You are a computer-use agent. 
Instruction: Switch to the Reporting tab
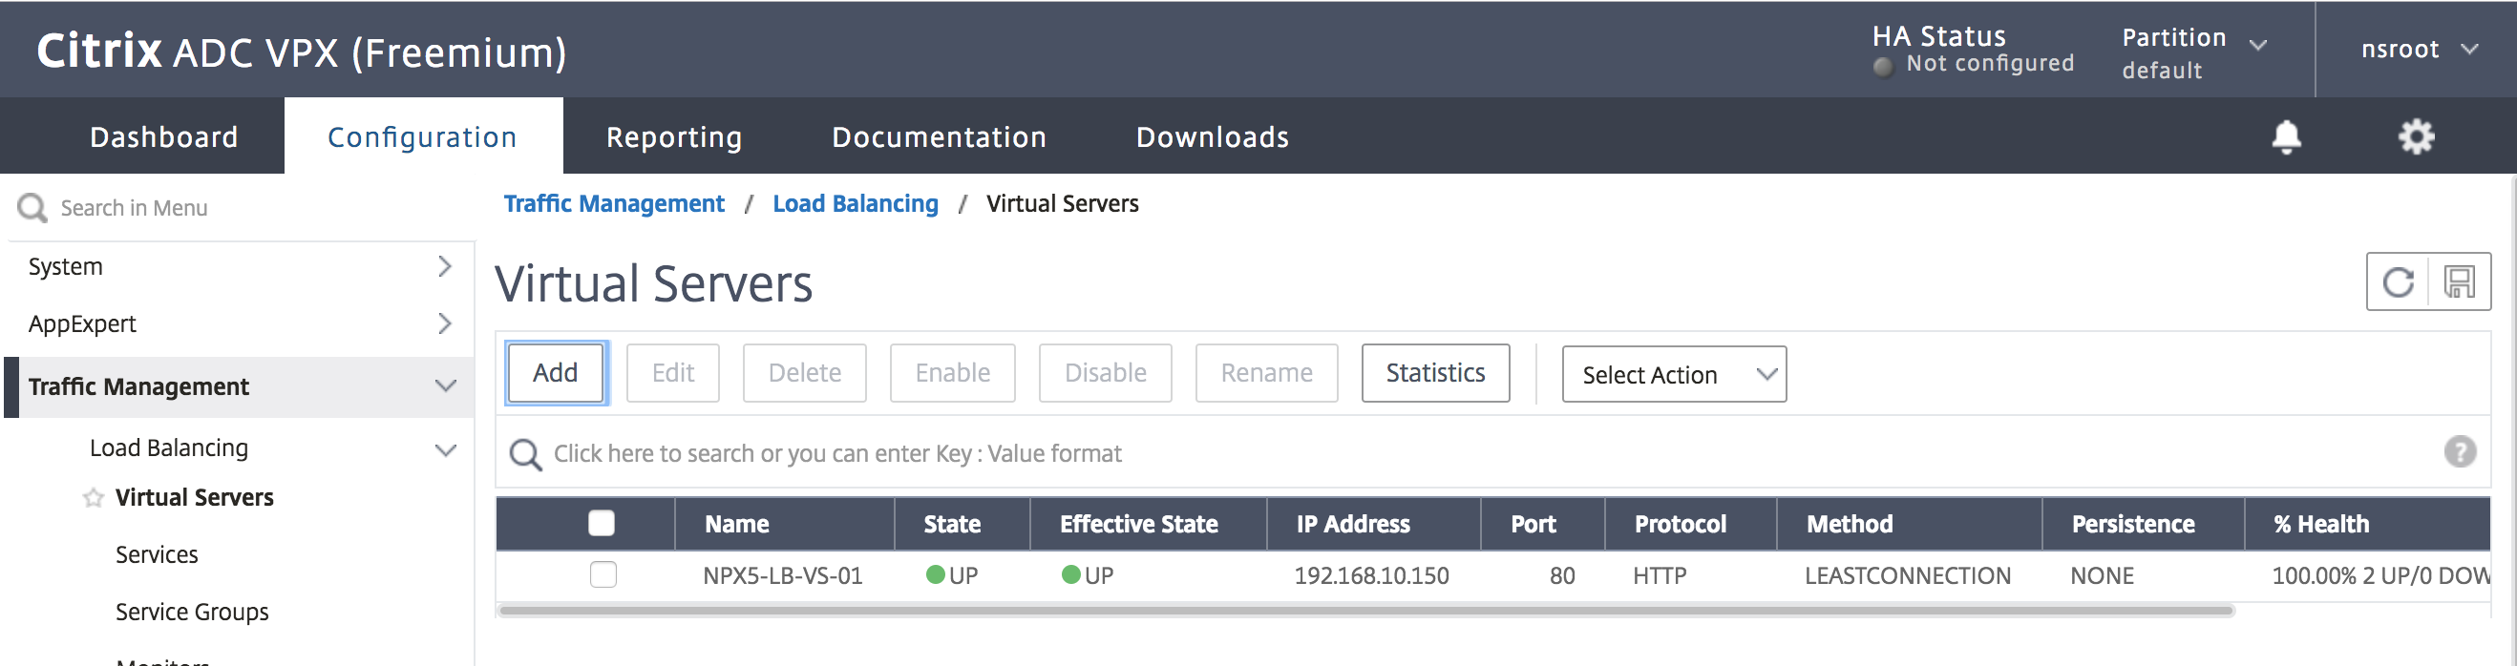[674, 136]
